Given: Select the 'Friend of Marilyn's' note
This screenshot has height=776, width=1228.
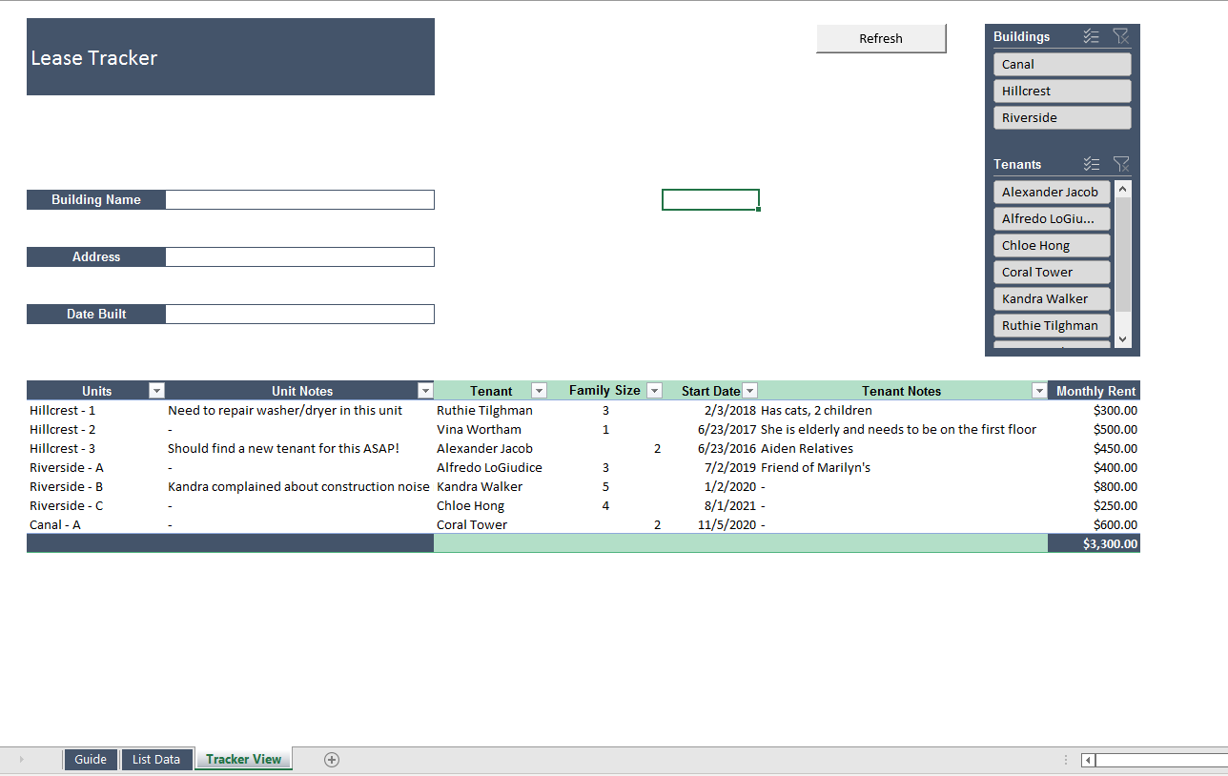Looking at the screenshot, I should click(x=903, y=467).
